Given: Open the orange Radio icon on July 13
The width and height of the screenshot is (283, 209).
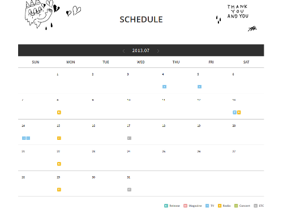Looking at the screenshot, I should (x=239, y=112).
